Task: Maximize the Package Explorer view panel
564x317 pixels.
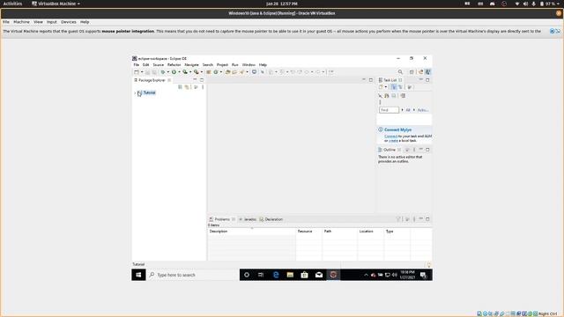Action: [202, 80]
